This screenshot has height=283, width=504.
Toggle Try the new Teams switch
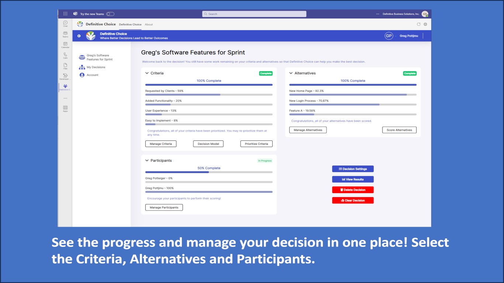(110, 14)
